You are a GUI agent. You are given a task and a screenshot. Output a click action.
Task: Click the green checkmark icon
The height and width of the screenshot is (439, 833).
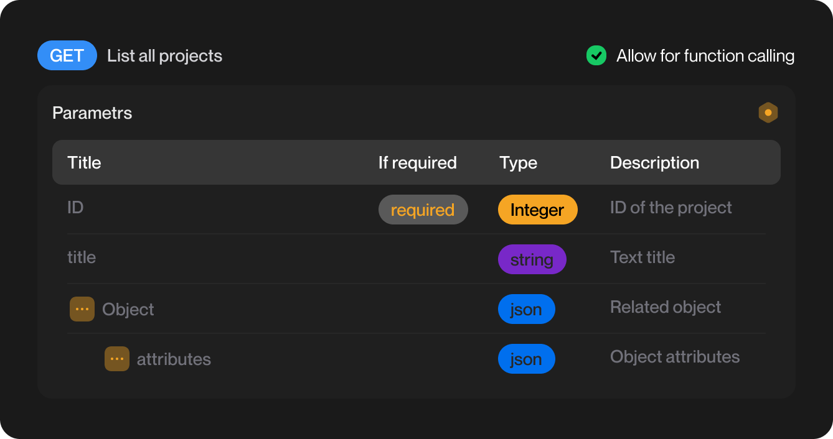click(x=596, y=56)
